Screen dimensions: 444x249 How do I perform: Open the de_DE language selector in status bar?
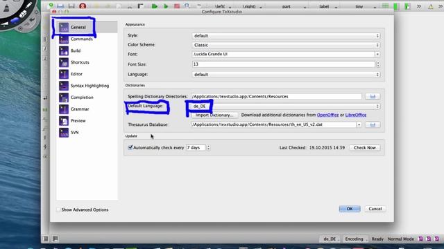click(x=331, y=239)
